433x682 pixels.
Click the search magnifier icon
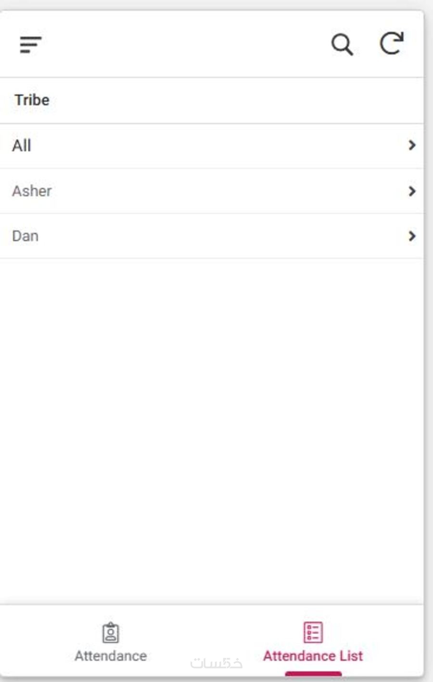coord(342,45)
